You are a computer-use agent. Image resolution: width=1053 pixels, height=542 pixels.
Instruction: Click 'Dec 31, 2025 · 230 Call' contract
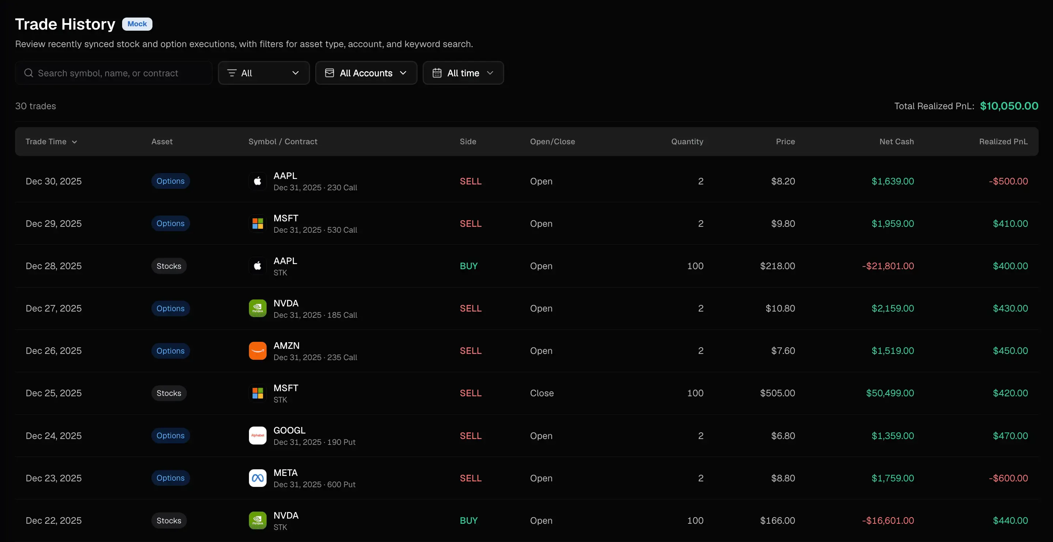315,187
